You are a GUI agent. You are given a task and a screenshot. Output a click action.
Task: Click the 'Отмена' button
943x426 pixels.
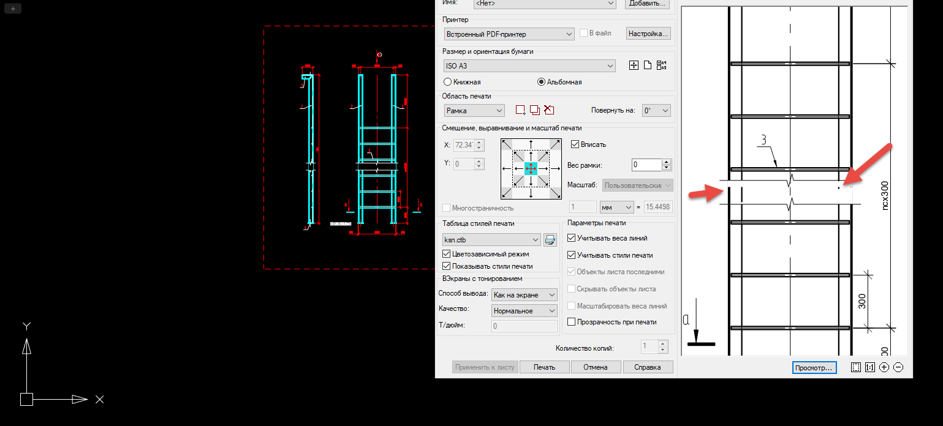click(596, 367)
